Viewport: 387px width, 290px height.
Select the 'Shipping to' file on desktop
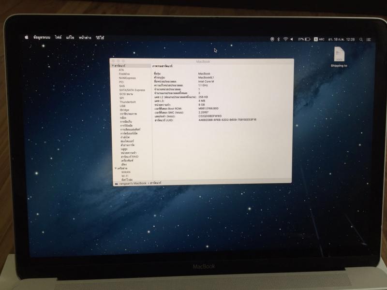pos(339,57)
